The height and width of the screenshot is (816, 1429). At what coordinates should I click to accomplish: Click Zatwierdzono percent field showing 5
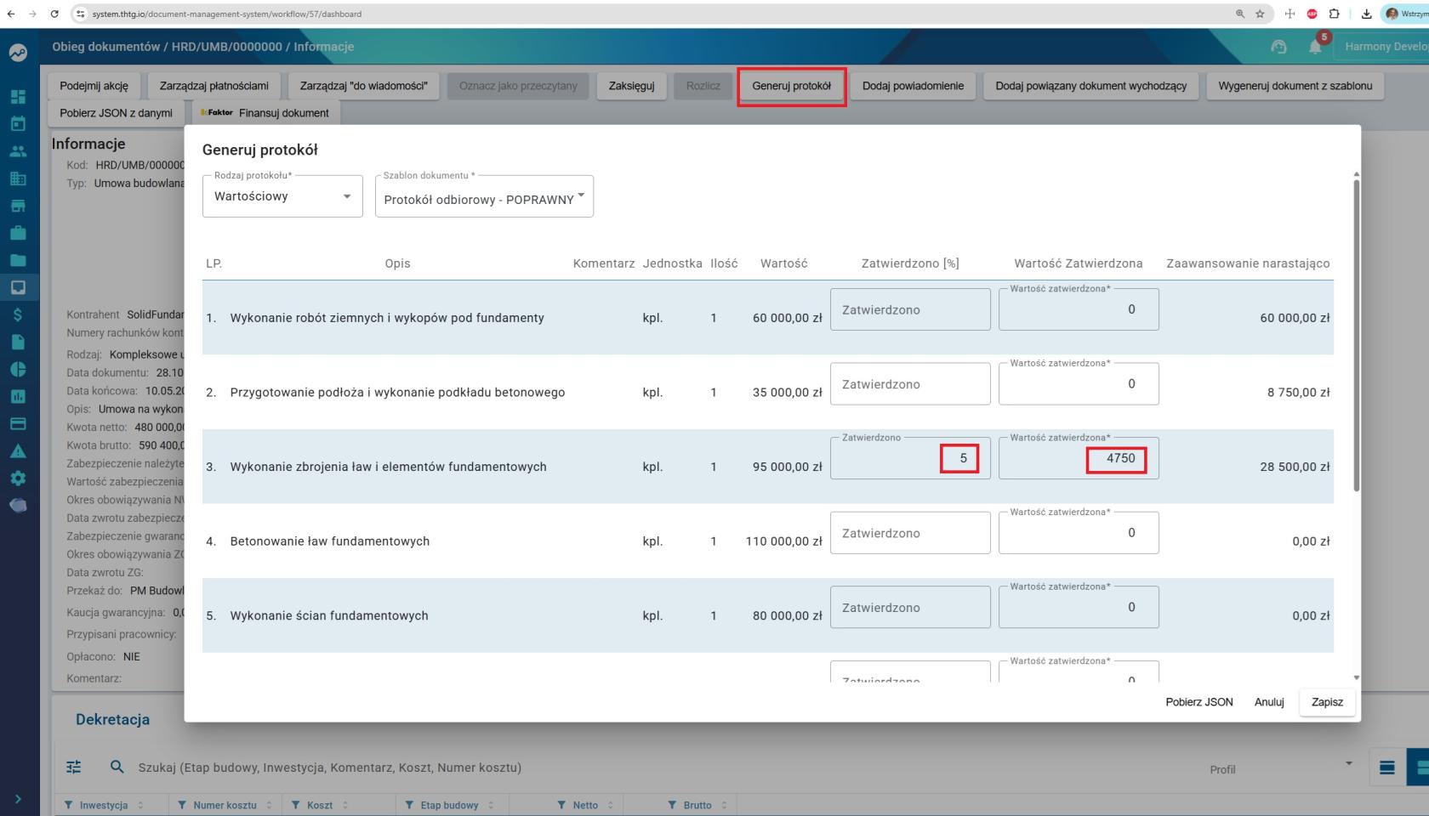[910, 458]
